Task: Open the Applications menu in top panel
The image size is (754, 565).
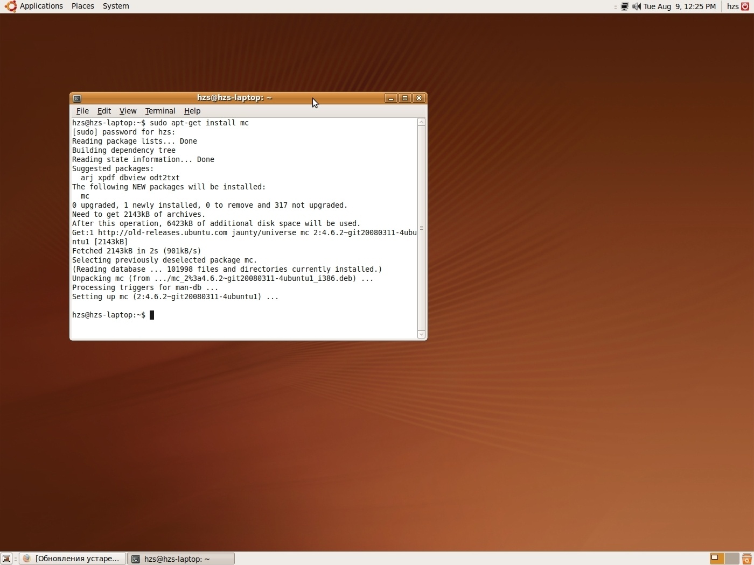Action: pyautogui.click(x=41, y=6)
